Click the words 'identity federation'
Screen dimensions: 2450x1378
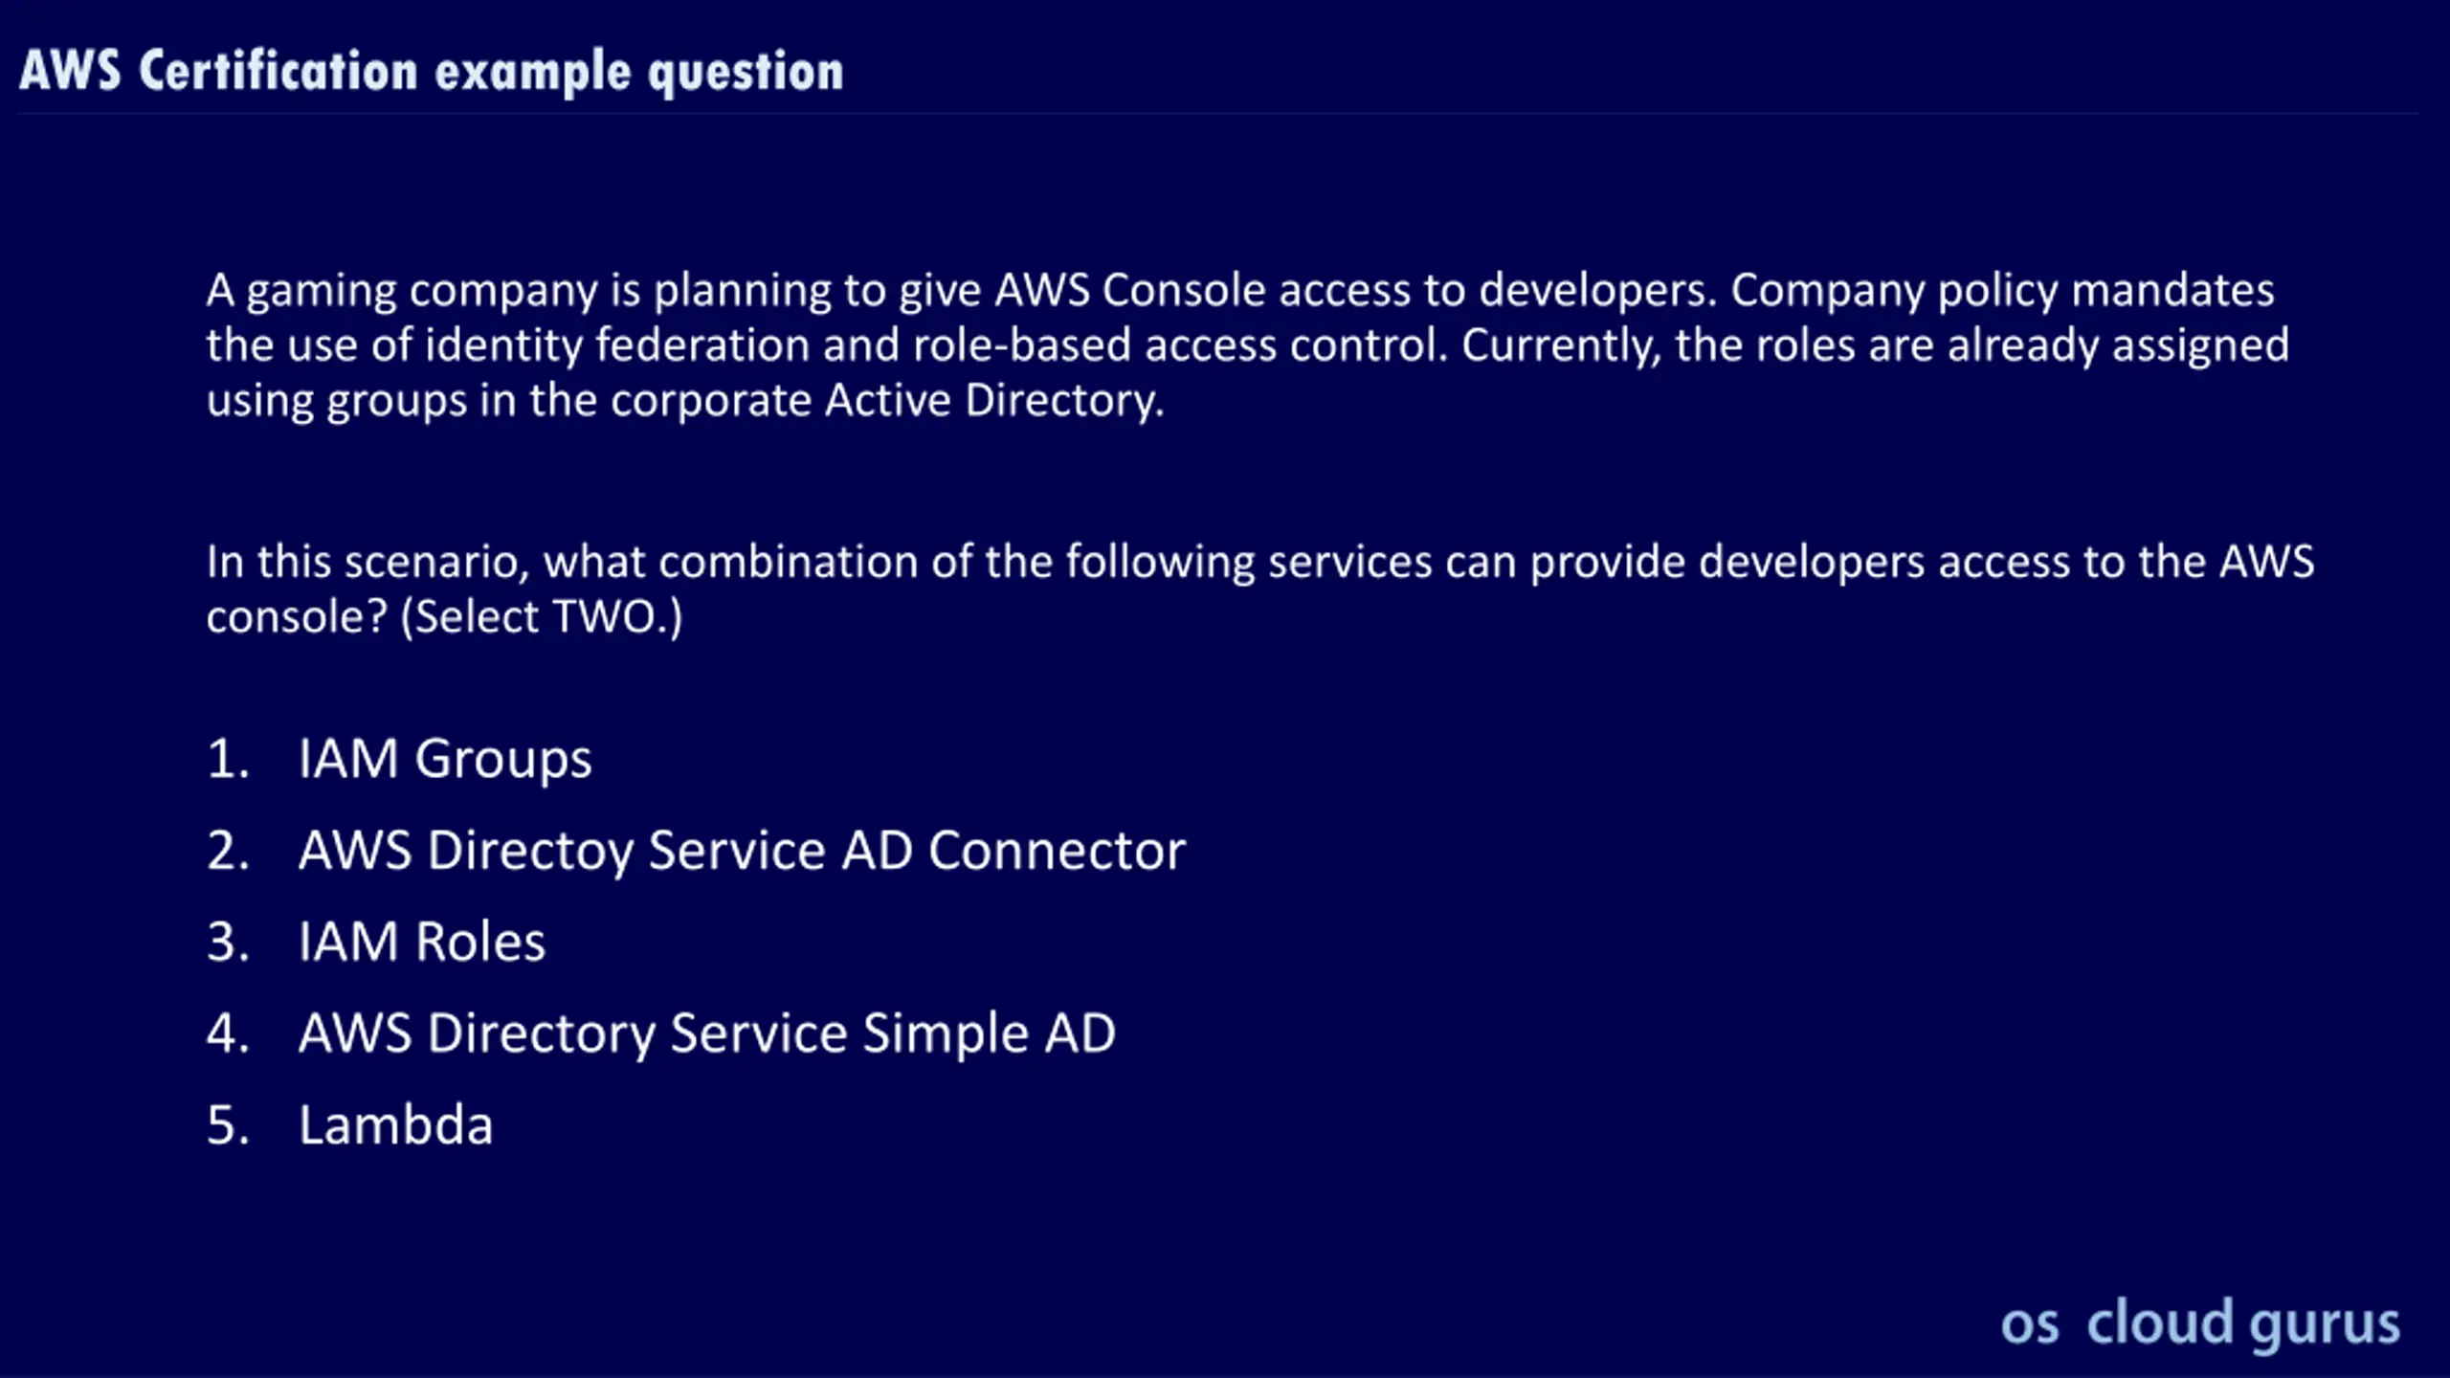pos(617,345)
